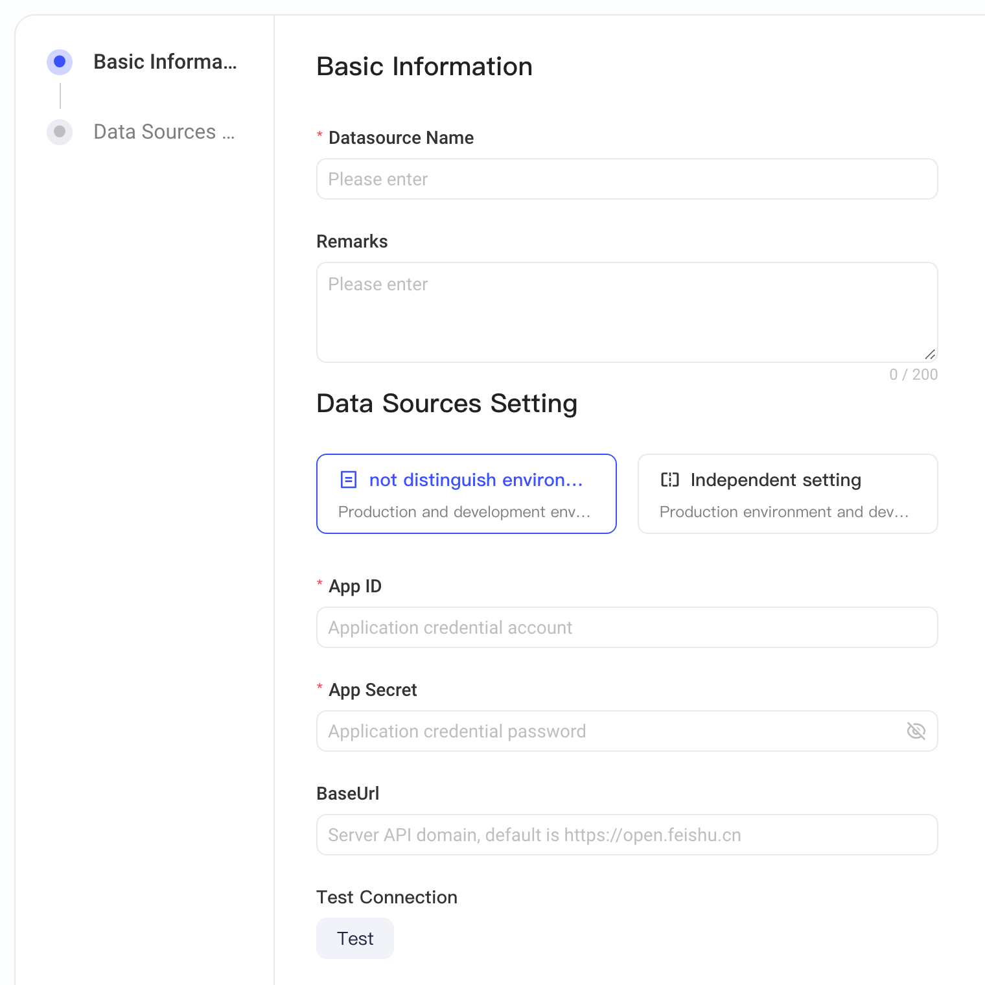This screenshot has height=985, width=985.
Task: Click the Test connection button
Action: coord(355,938)
